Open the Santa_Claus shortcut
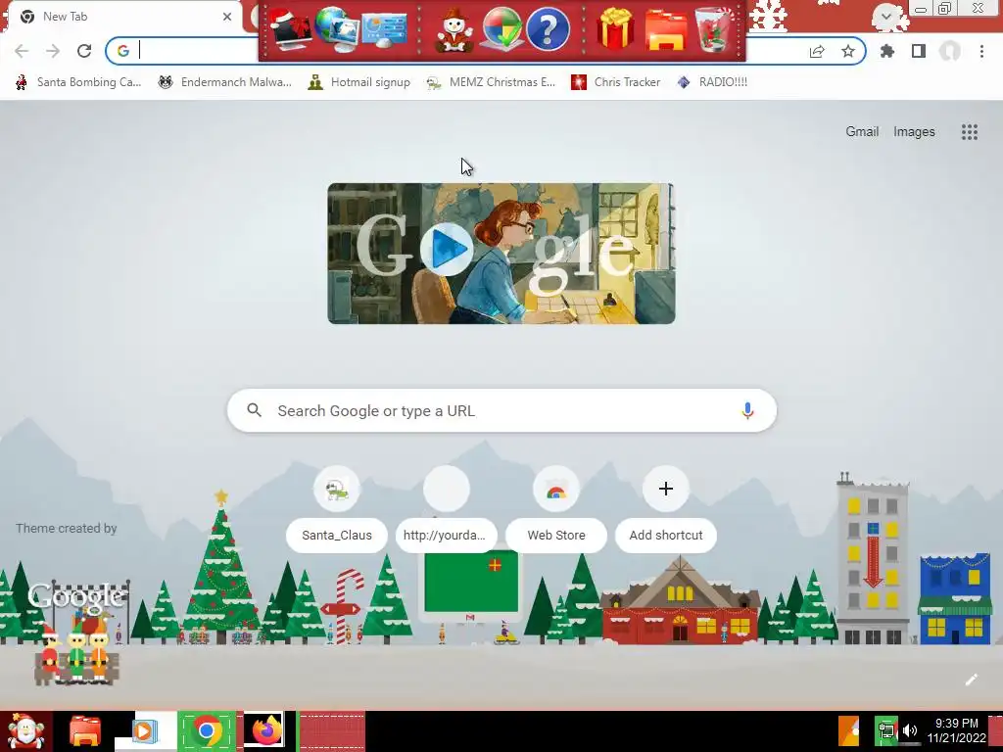Screen dimensions: 1003x752 (x=337, y=509)
